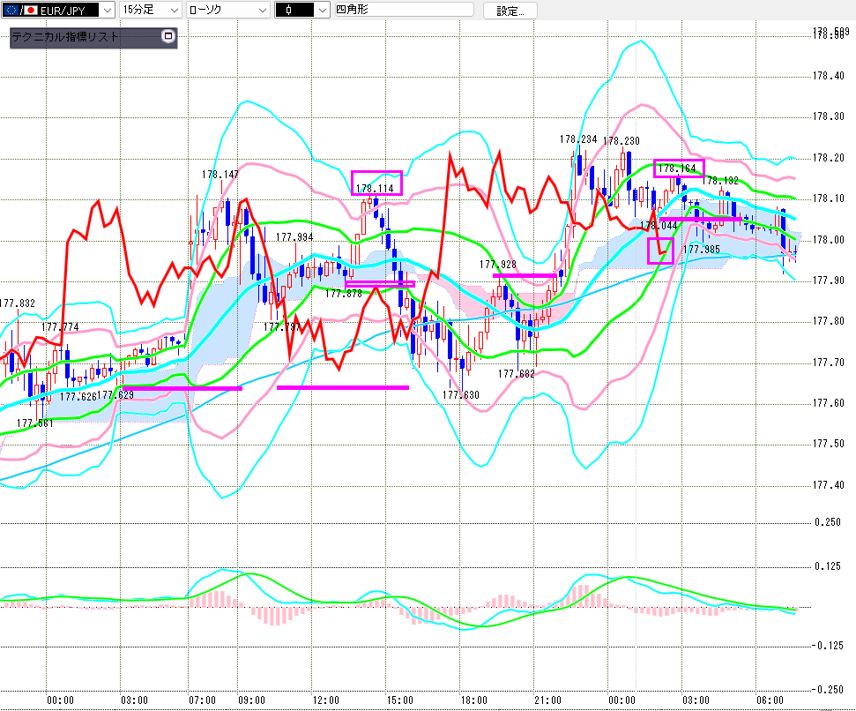
Task: Click the 21:00 marker on time axis
Action: click(547, 700)
